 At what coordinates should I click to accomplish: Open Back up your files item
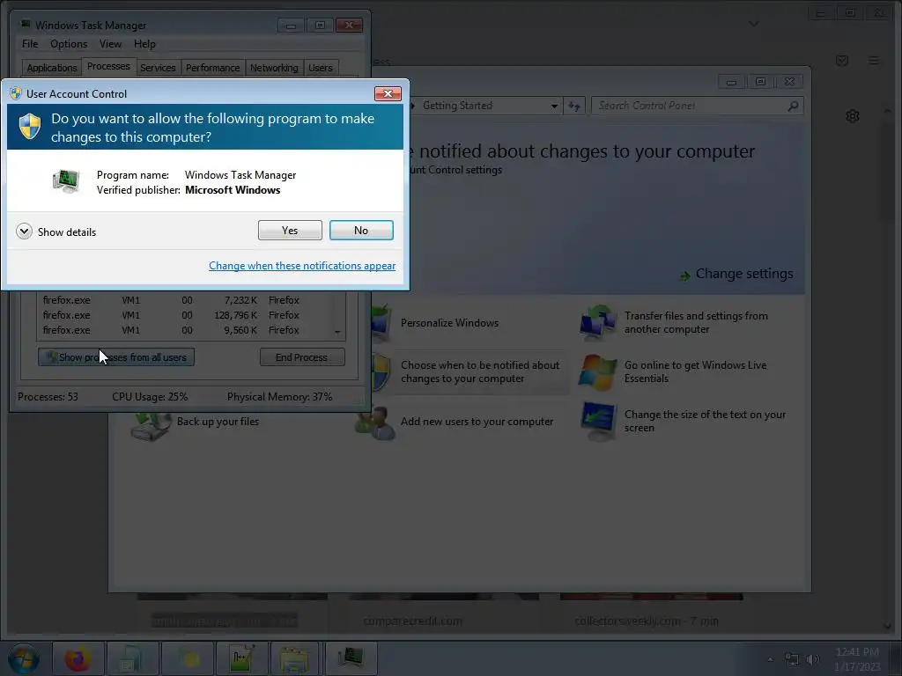coord(218,422)
